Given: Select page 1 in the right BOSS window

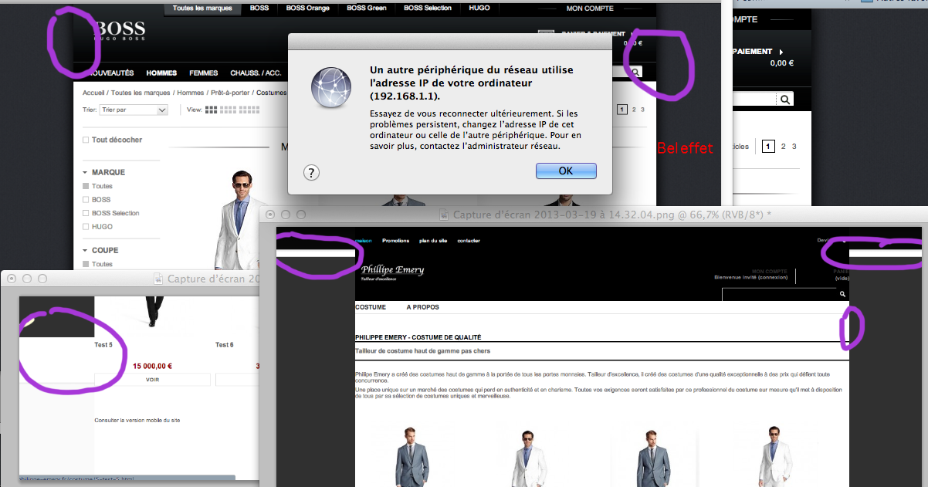Looking at the screenshot, I should 768,146.
